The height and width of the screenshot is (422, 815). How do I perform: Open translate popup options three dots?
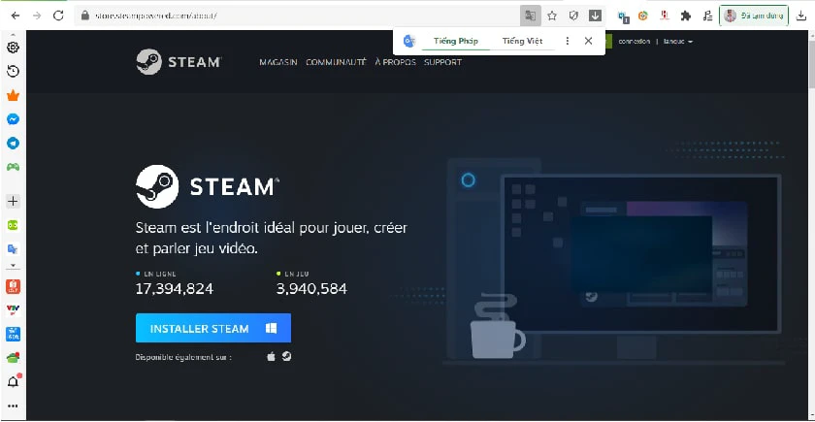[568, 41]
